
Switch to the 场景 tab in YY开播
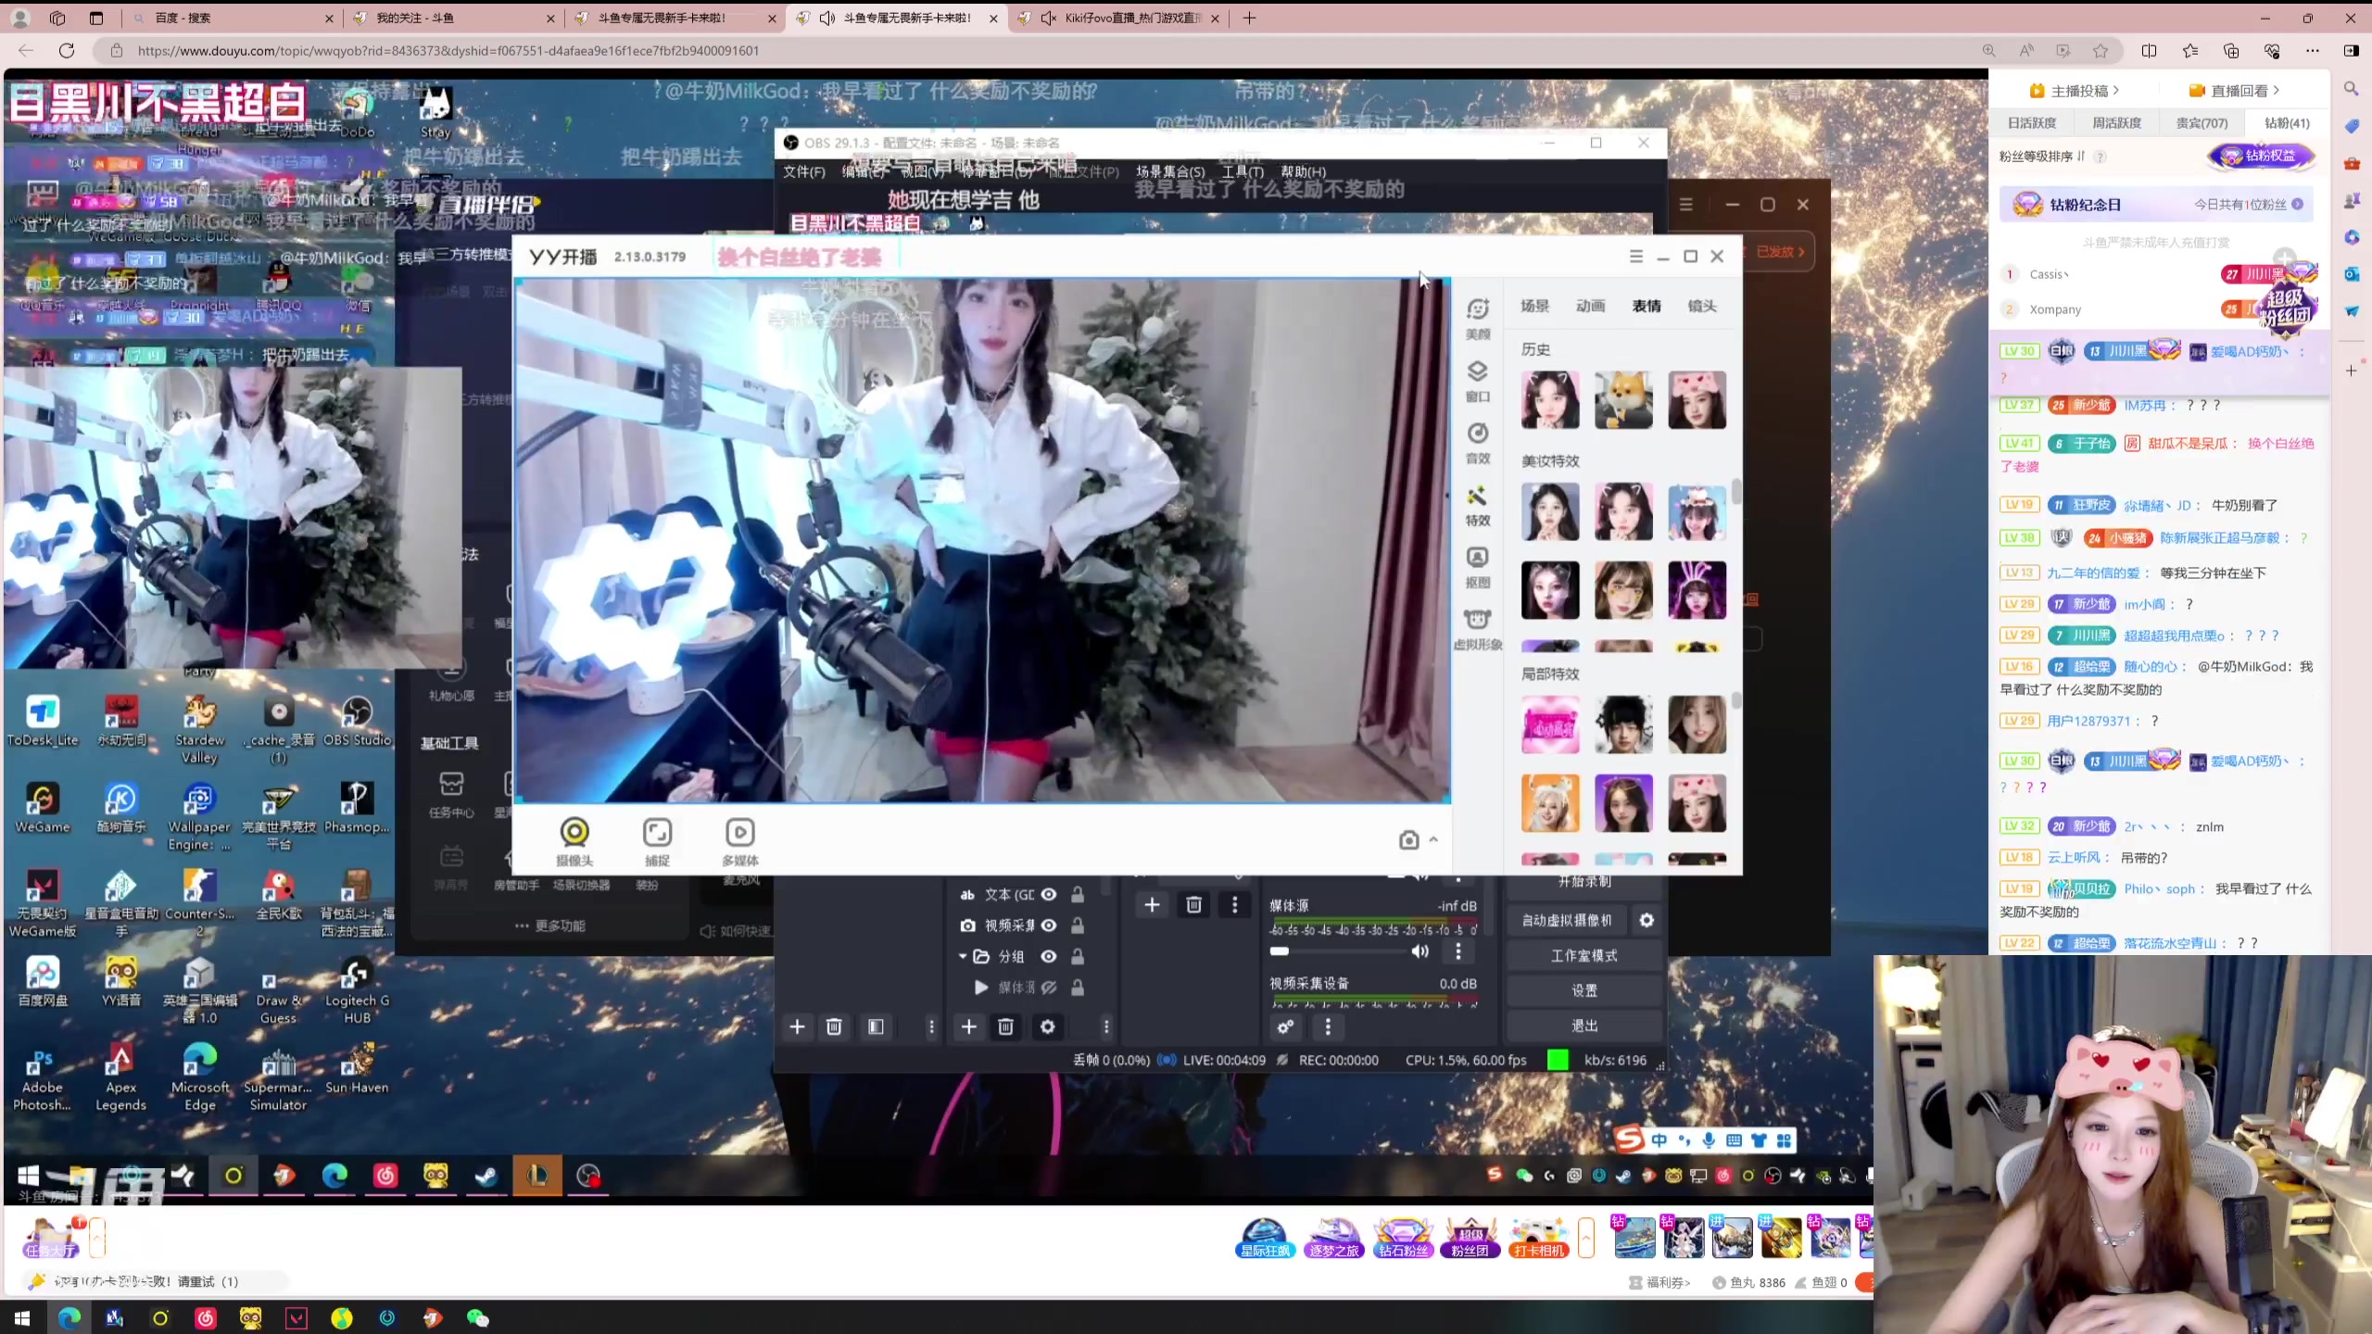(1534, 306)
